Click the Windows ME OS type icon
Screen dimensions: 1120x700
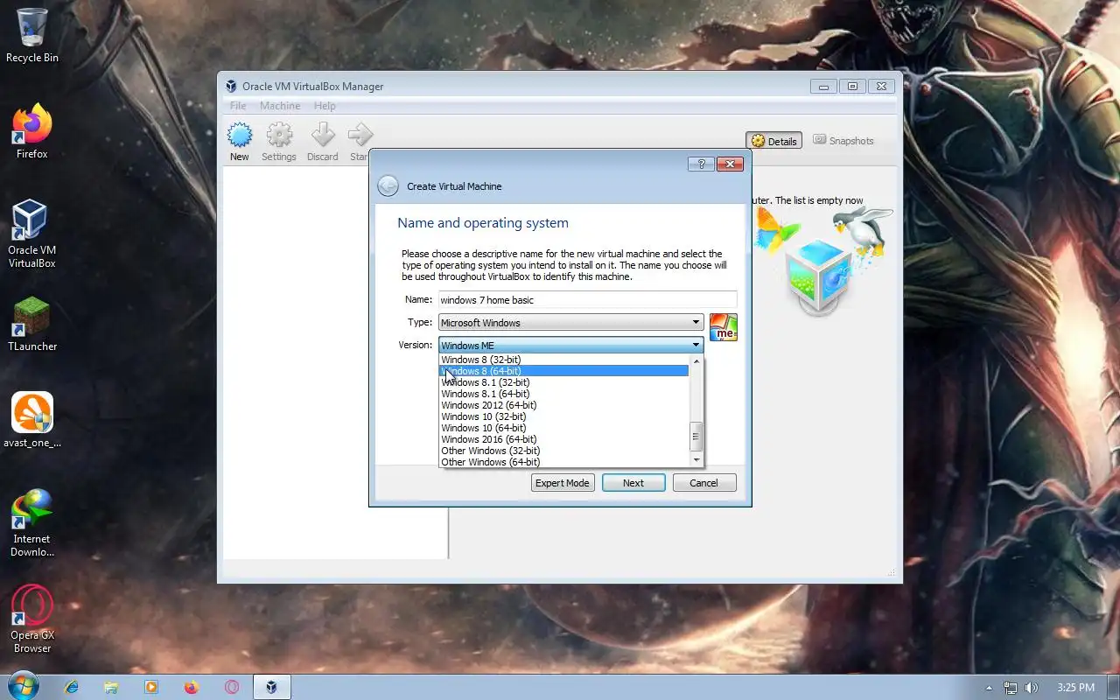[723, 327]
